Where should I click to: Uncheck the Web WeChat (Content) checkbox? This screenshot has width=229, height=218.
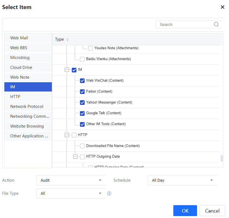pyautogui.click(x=82, y=81)
